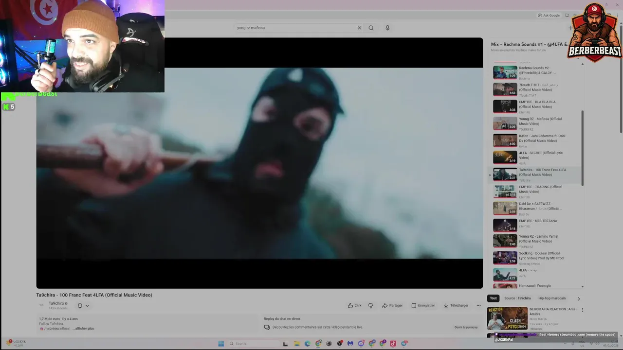Show more filter chips with right chevron
Screen dimensions: 623x350
click(x=579, y=298)
